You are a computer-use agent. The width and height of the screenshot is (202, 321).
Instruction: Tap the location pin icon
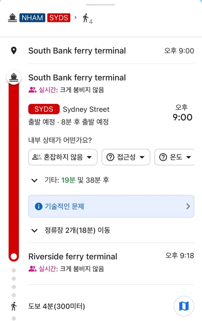[14, 51]
